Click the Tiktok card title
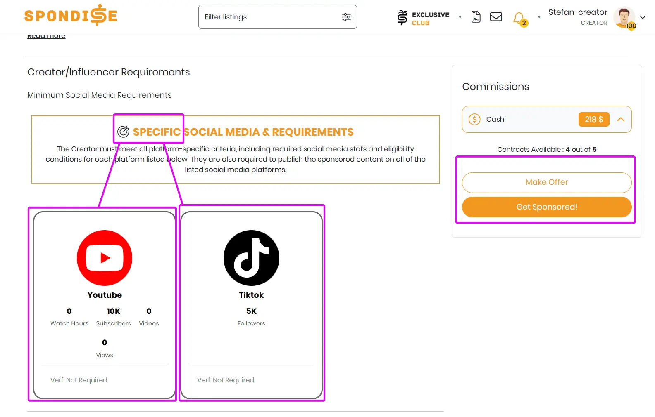 coord(251,295)
